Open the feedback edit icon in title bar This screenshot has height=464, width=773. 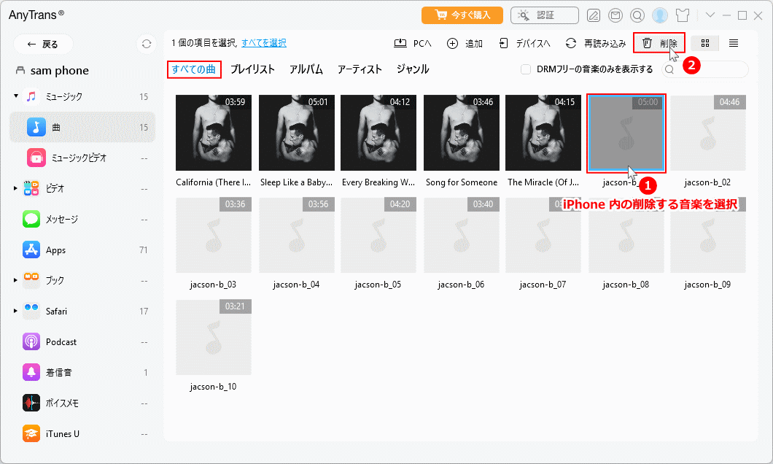click(594, 16)
